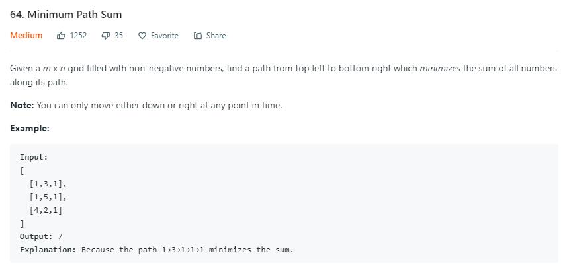The width and height of the screenshot is (565, 272).
Task: Click the Share arrow icon
Action: click(x=197, y=36)
